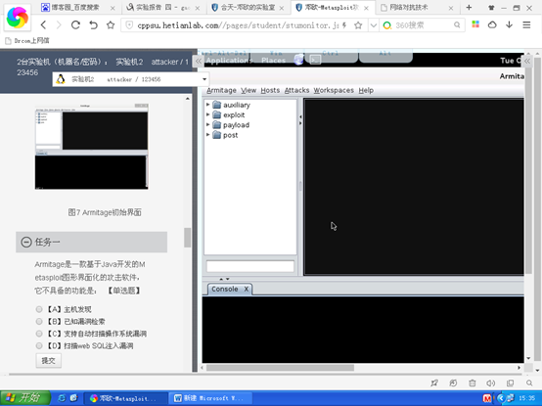Expand the exploit module folder
The width and height of the screenshot is (542, 406).
(x=207, y=114)
